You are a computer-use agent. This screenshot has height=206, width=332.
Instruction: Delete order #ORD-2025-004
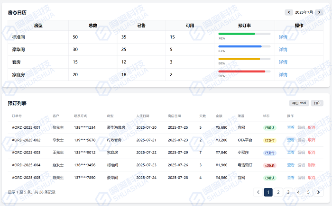311,165
